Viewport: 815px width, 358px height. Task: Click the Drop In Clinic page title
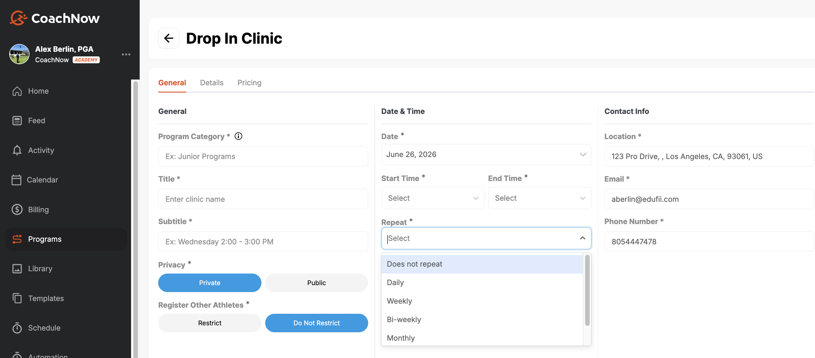[x=234, y=38]
